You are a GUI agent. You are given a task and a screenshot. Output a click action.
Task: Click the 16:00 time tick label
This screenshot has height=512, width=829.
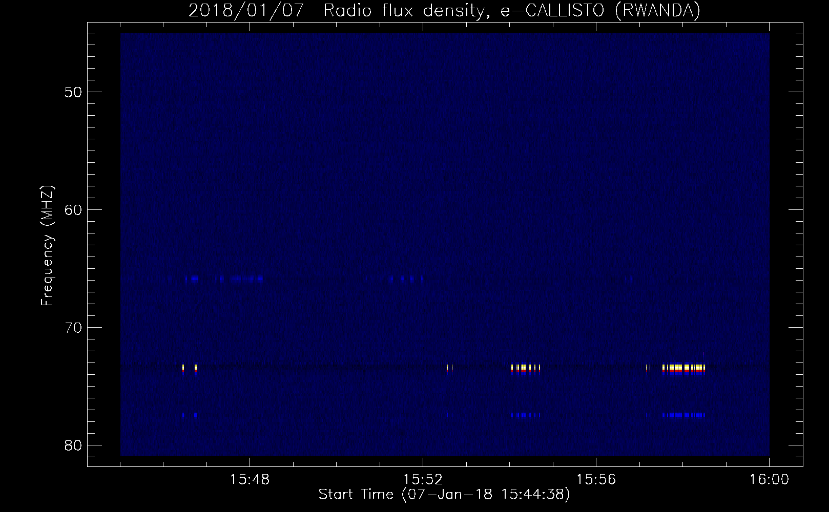tap(769, 480)
